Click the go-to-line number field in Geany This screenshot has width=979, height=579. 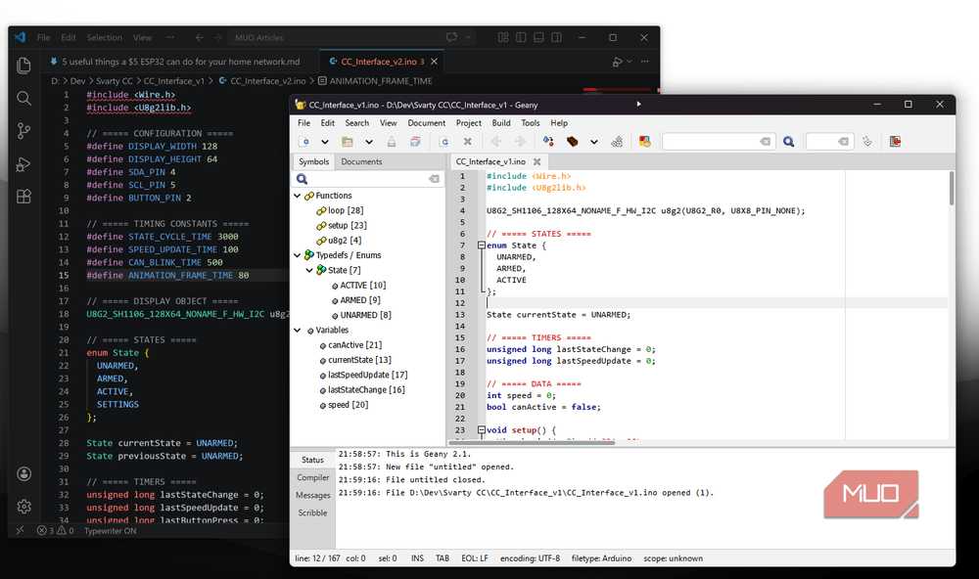(x=829, y=142)
